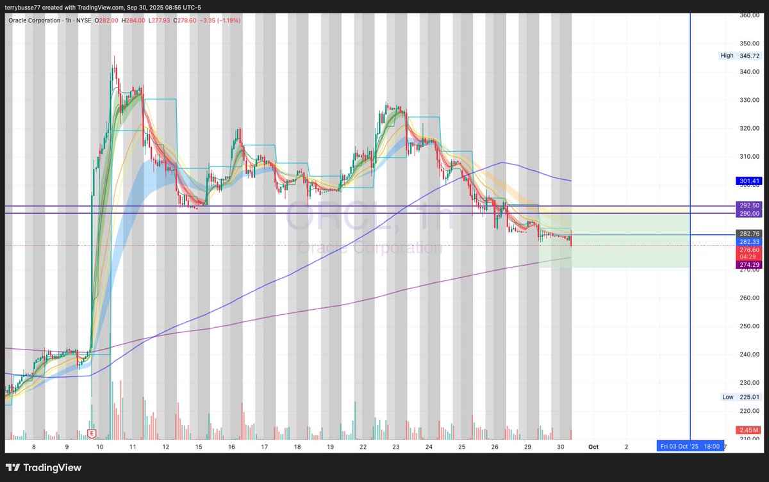The width and height of the screenshot is (769, 482).
Task: Click the High 345.72 label
Action: 740,56
